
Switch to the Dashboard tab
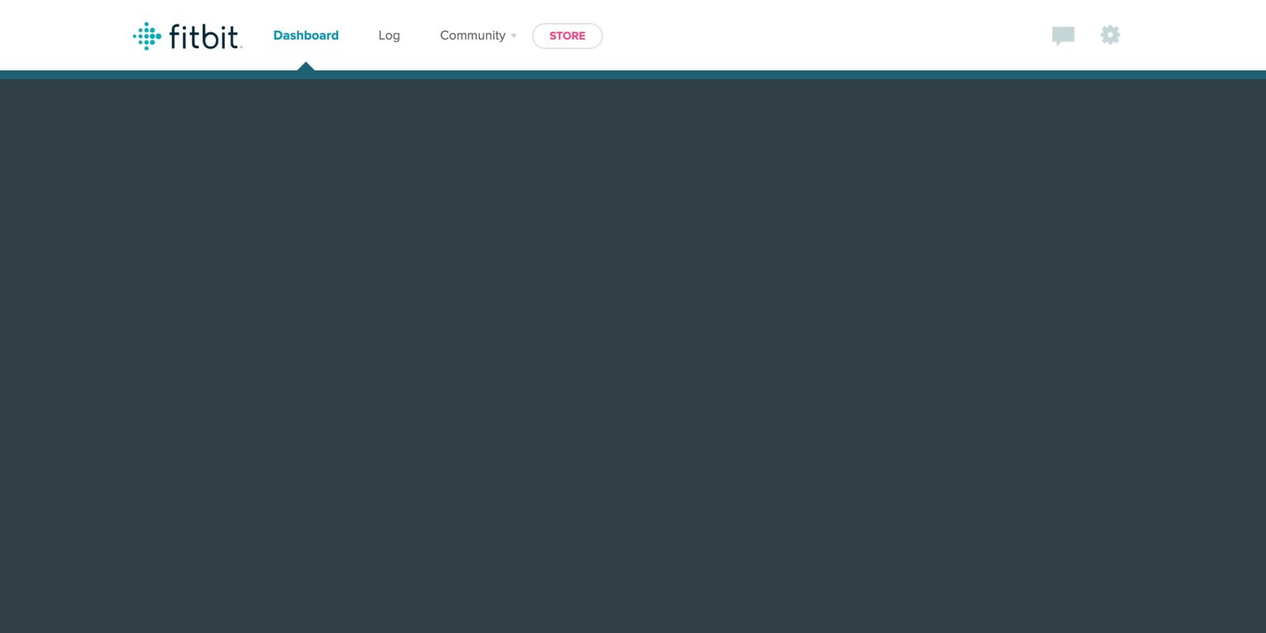coord(305,36)
